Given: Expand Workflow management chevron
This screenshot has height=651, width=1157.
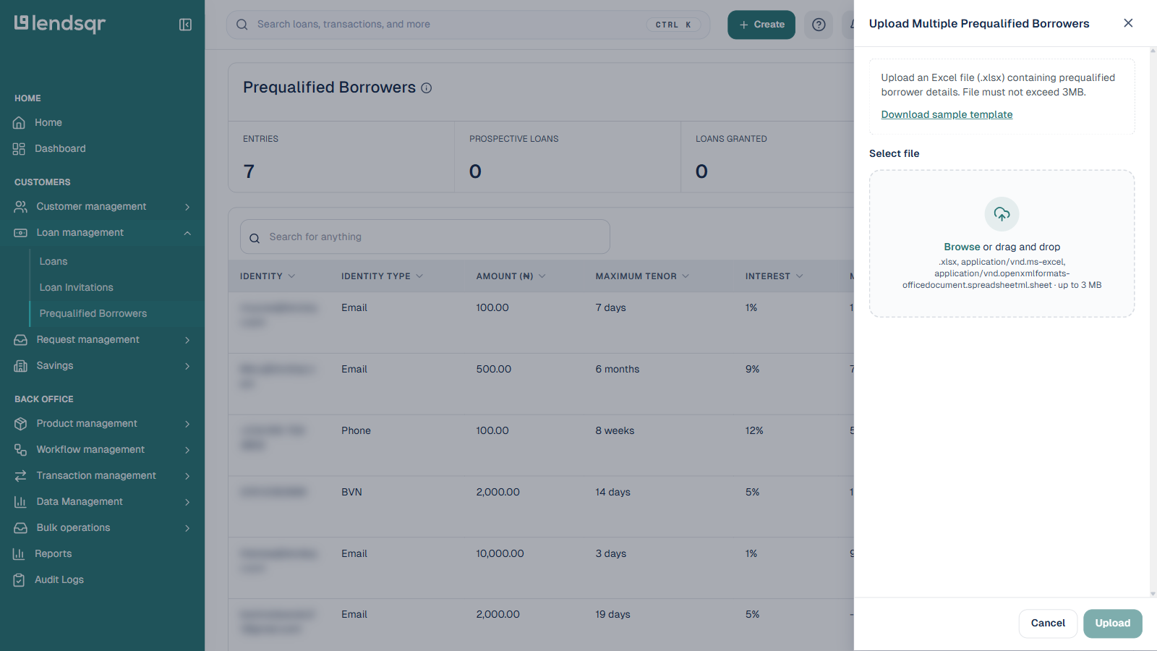Looking at the screenshot, I should point(187,450).
